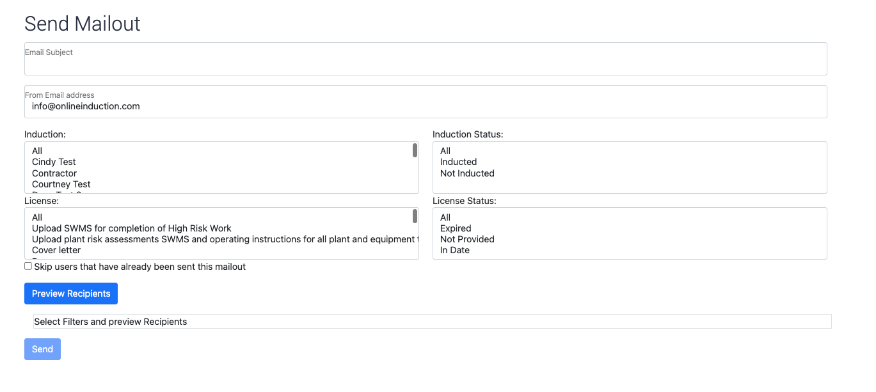Click the License list scrollbar thumb
876x392 pixels.
pyautogui.click(x=415, y=216)
